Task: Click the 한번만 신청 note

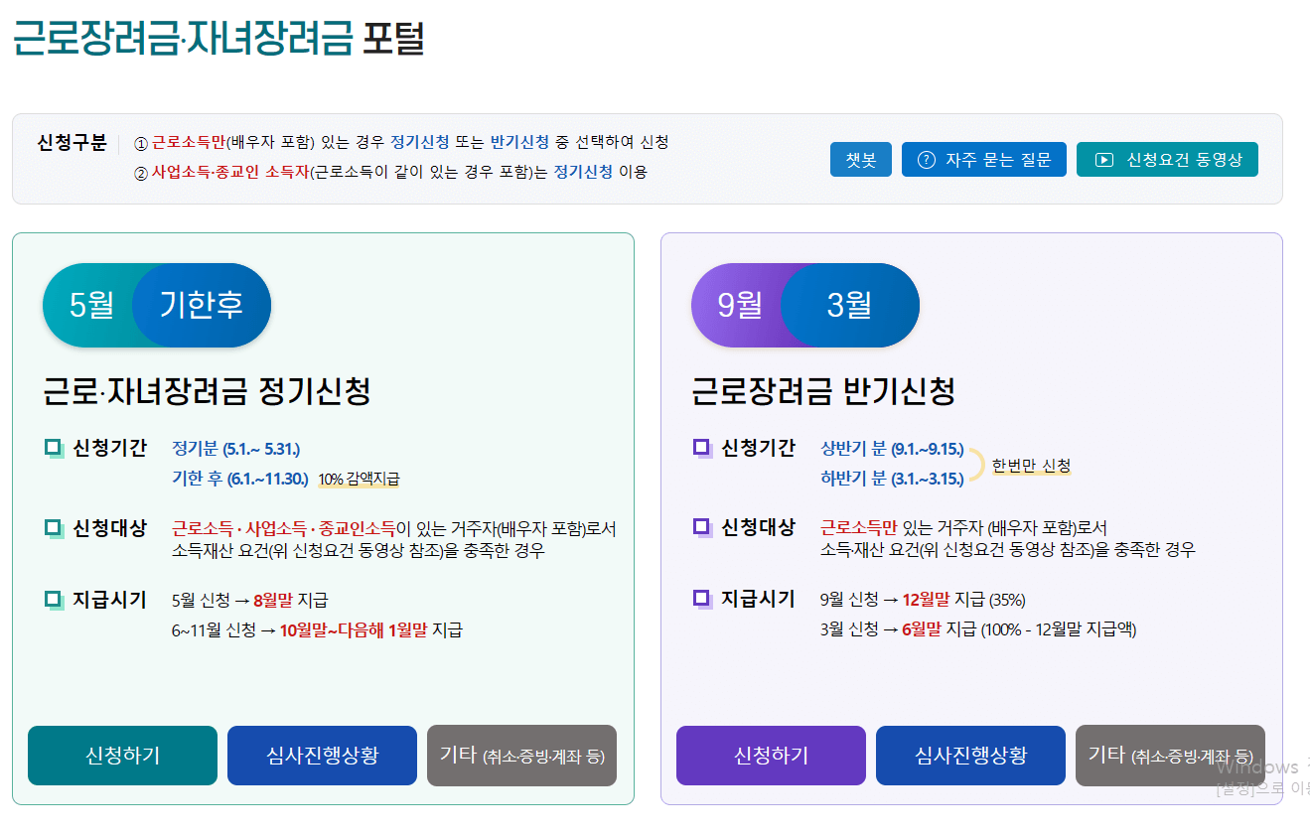Action: click(x=1031, y=466)
